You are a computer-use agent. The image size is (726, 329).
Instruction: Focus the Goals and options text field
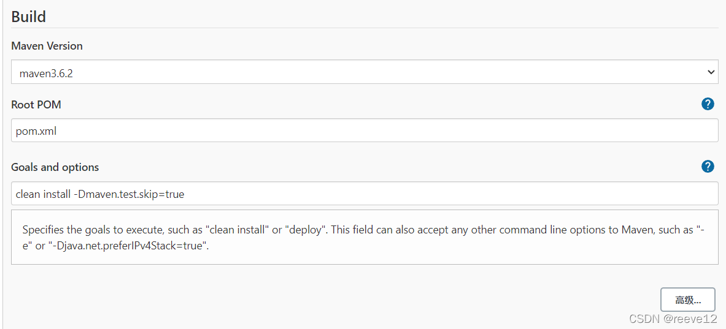pos(365,194)
